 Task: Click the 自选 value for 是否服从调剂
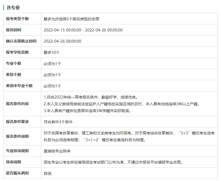tap(47, 173)
